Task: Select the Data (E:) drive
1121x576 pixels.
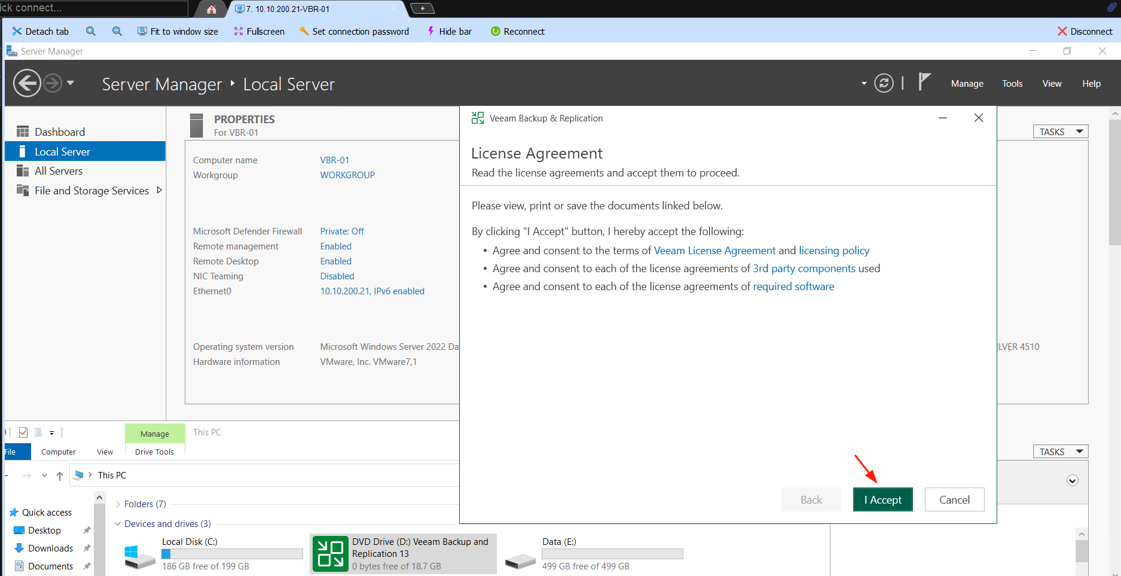Action: [x=594, y=554]
